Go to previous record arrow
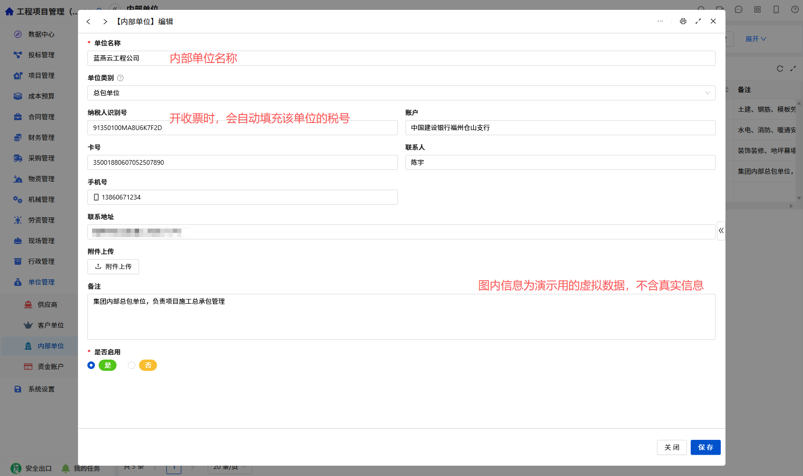The image size is (803, 476). coord(88,22)
